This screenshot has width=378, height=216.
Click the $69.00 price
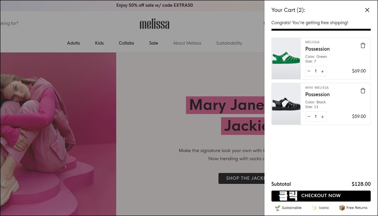(x=359, y=71)
